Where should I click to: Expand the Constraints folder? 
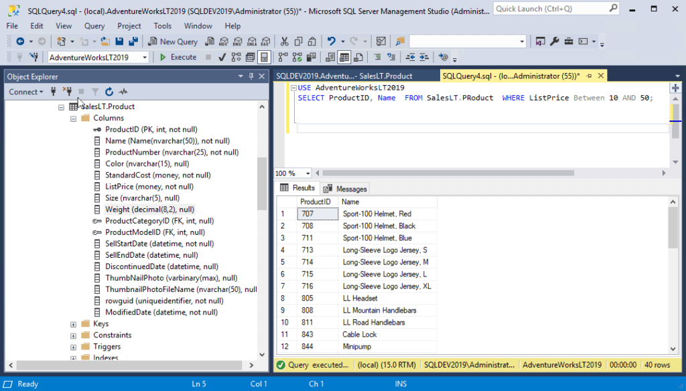[73, 335]
